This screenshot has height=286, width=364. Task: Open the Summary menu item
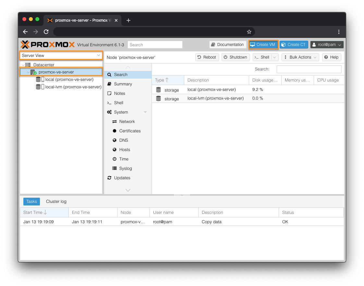128,84
